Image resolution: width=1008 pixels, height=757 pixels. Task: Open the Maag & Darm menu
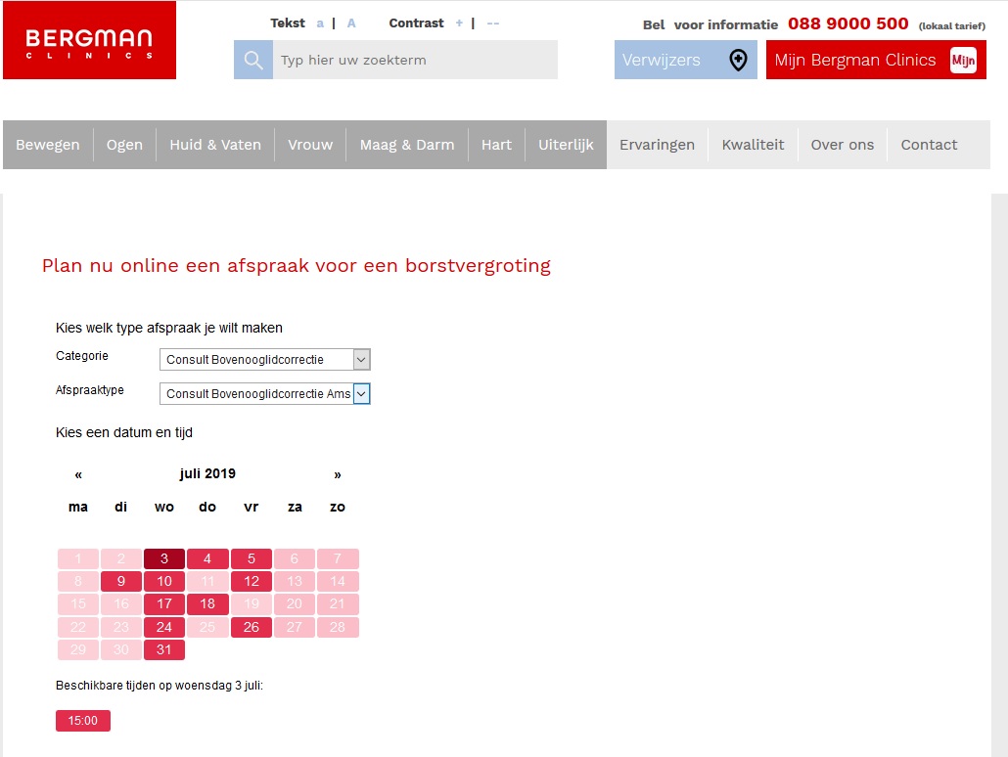[x=407, y=145]
